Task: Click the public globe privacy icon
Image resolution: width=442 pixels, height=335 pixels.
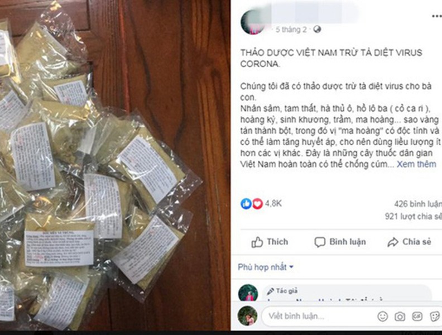Action: 317,30
